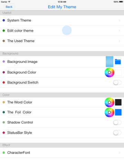Tap the light blue background image thumbnail

pos(110,62)
